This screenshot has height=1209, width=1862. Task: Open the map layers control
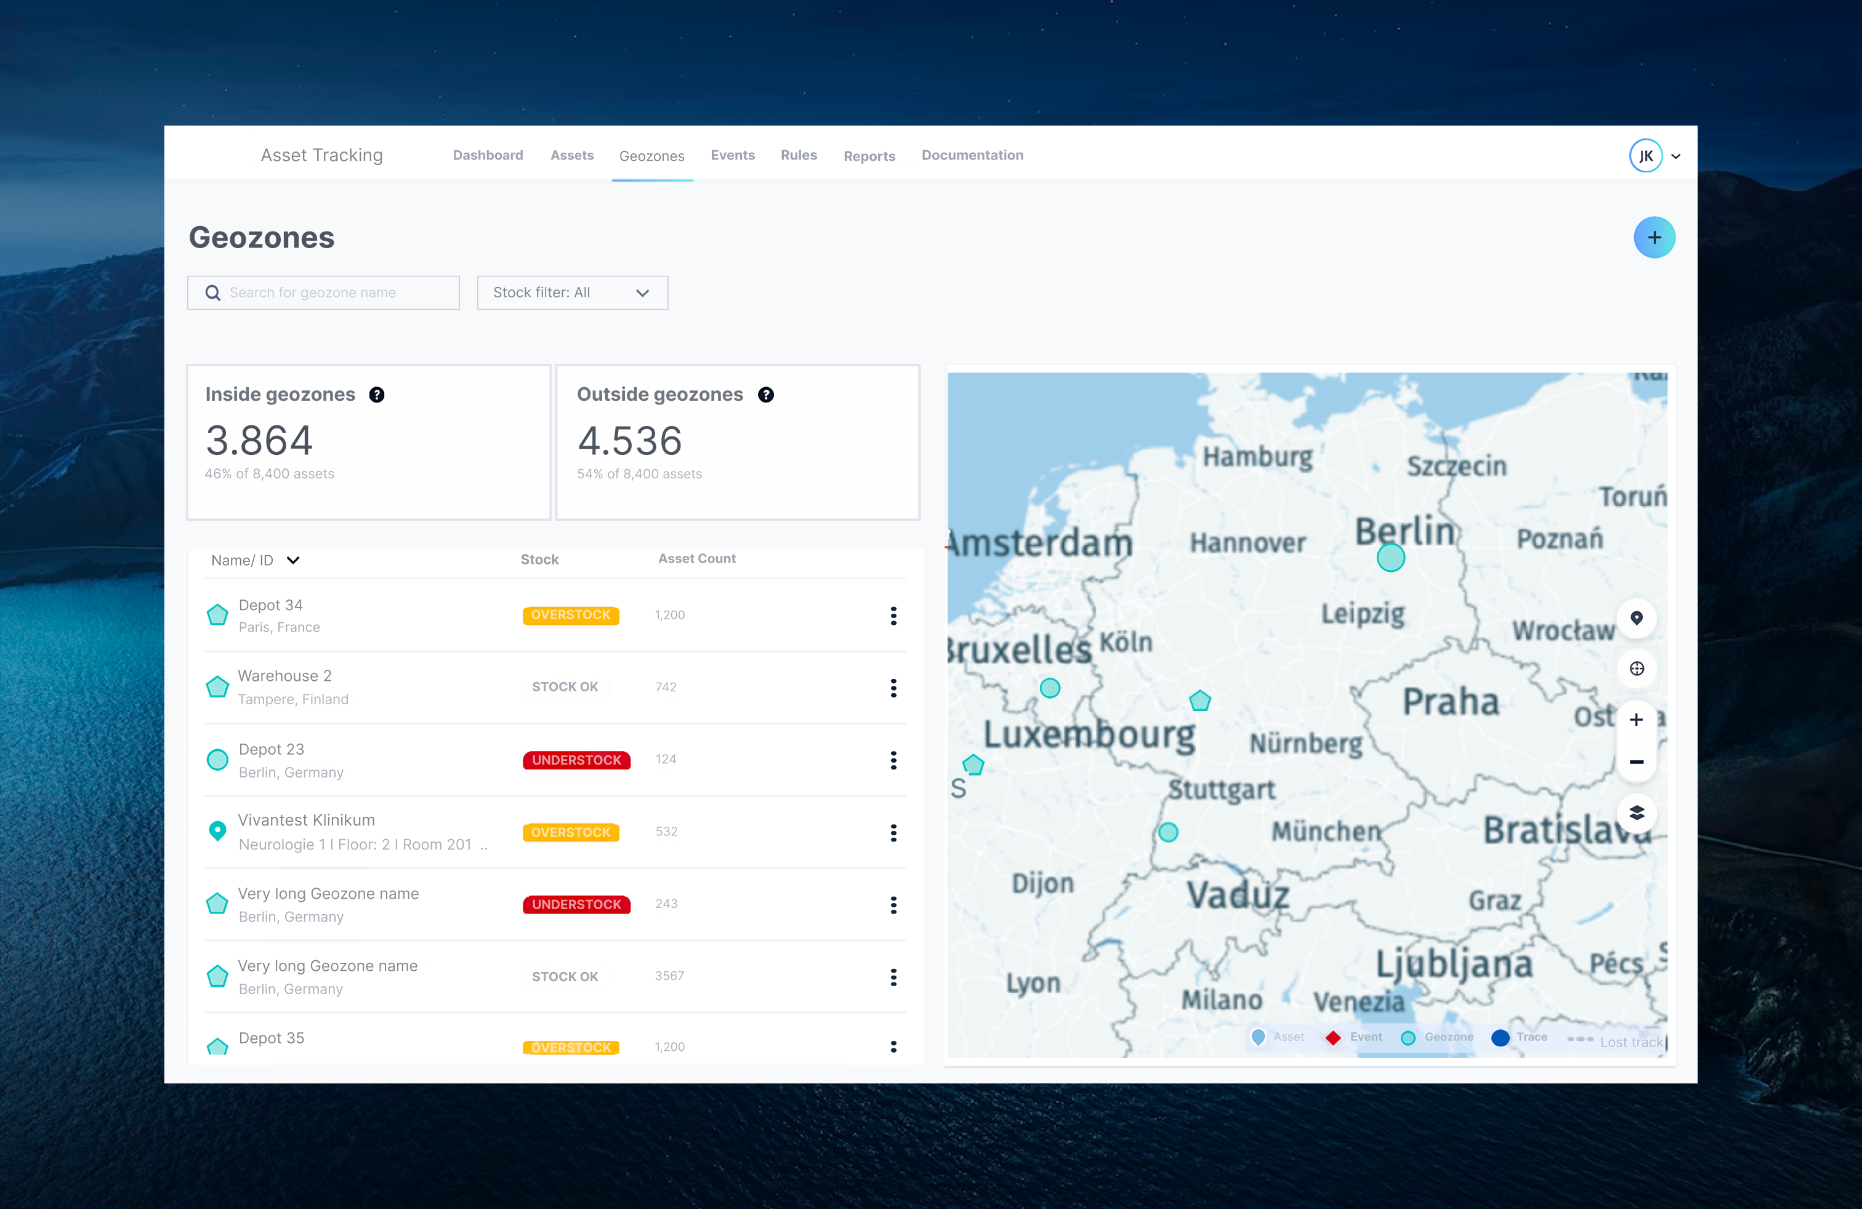point(1636,813)
